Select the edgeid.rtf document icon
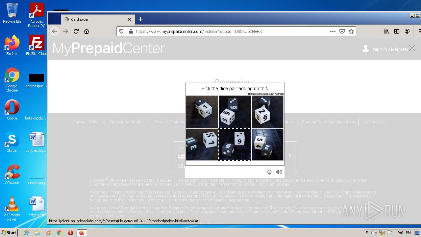Image resolution: width=421 pixels, height=237 pixels. click(x=37, y=207)
